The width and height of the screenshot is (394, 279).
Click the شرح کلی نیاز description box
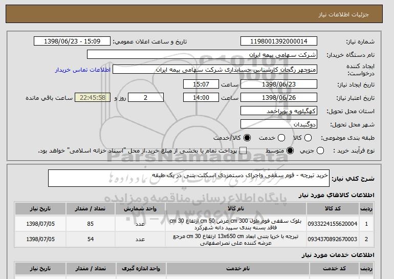189,178
